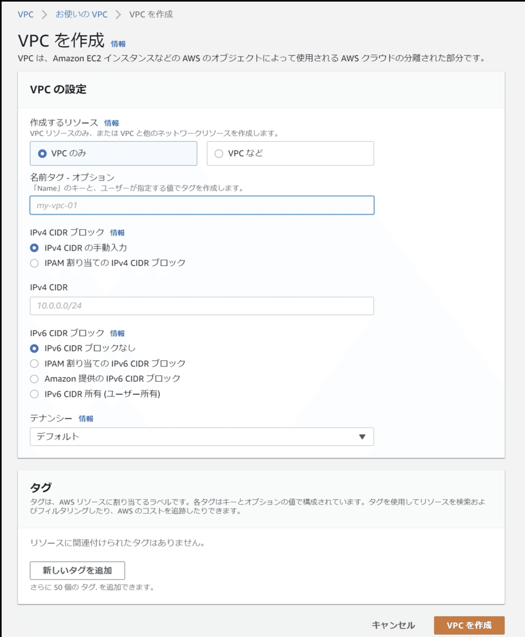Go to お使いの VPC breadcrumb

[81, 14]
